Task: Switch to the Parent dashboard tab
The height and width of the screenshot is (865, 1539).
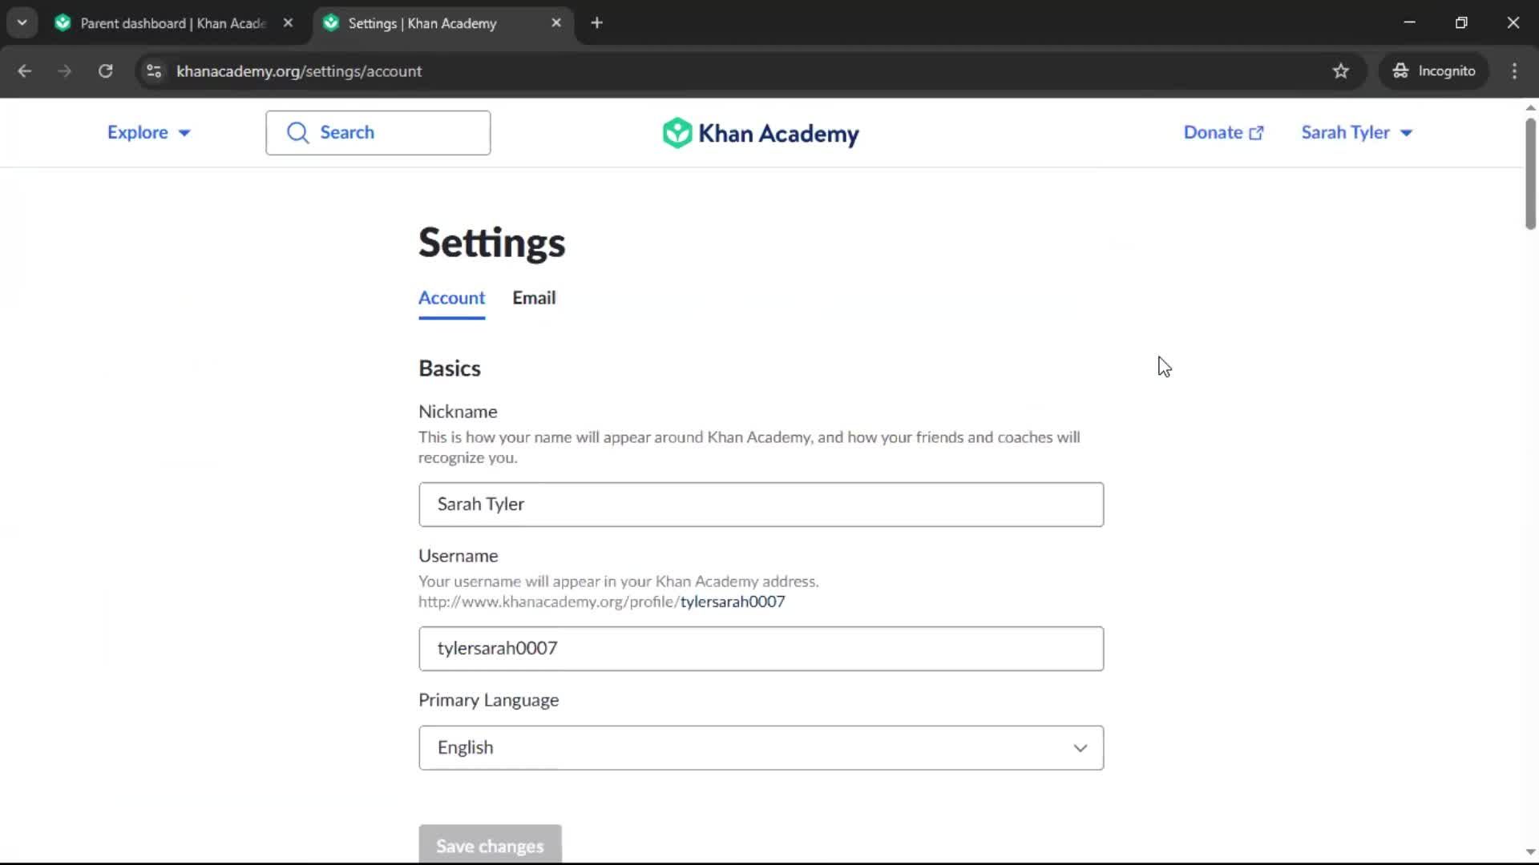Action: click(173, 23)
